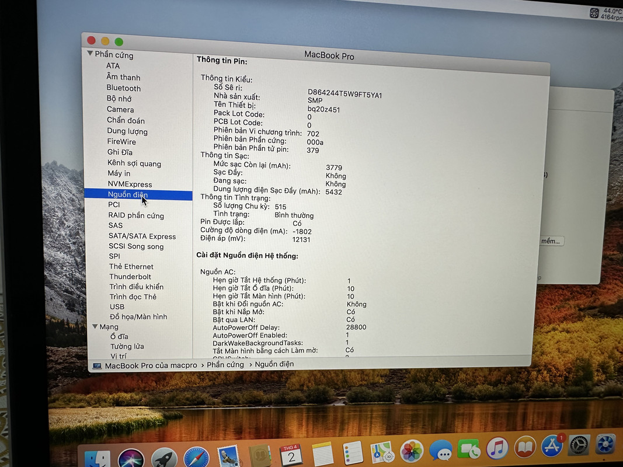The width and height of the screenshot is (623, 467).
Task: Click AutoPowerOff Delay value 28800
Action: 356,327
